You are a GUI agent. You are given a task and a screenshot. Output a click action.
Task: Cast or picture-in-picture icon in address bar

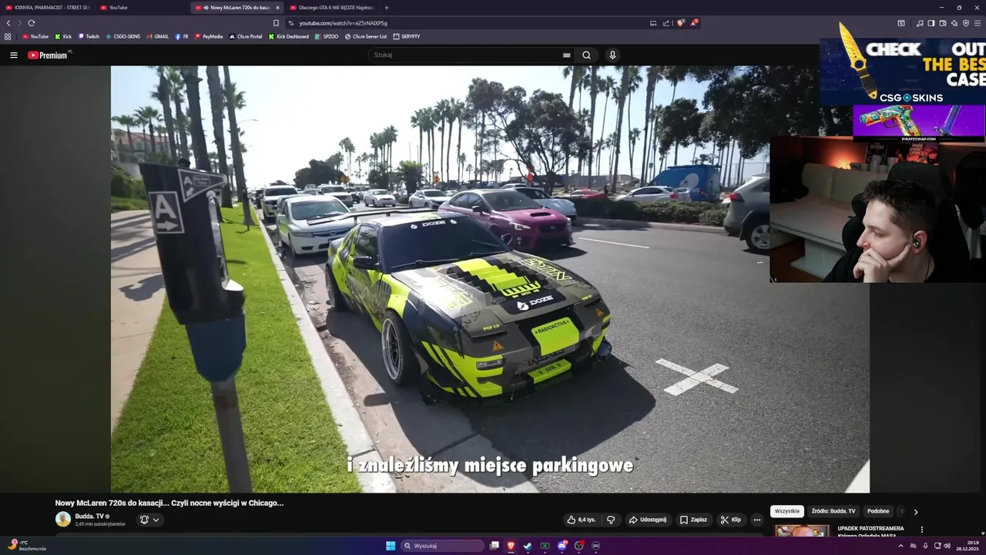pyautogui.click(x=653, y=23)
